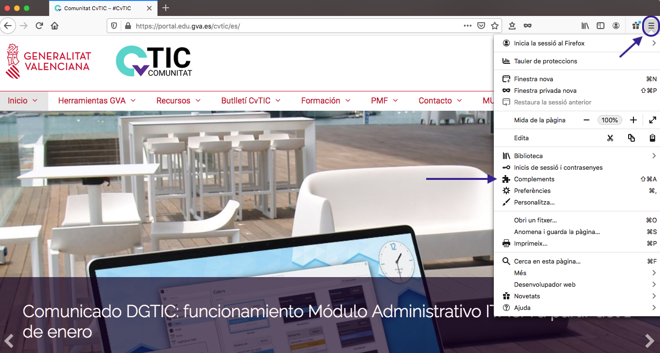Select Inicia la sessió al Firefox
660x353 pixels.
click(x=577, y=43)
